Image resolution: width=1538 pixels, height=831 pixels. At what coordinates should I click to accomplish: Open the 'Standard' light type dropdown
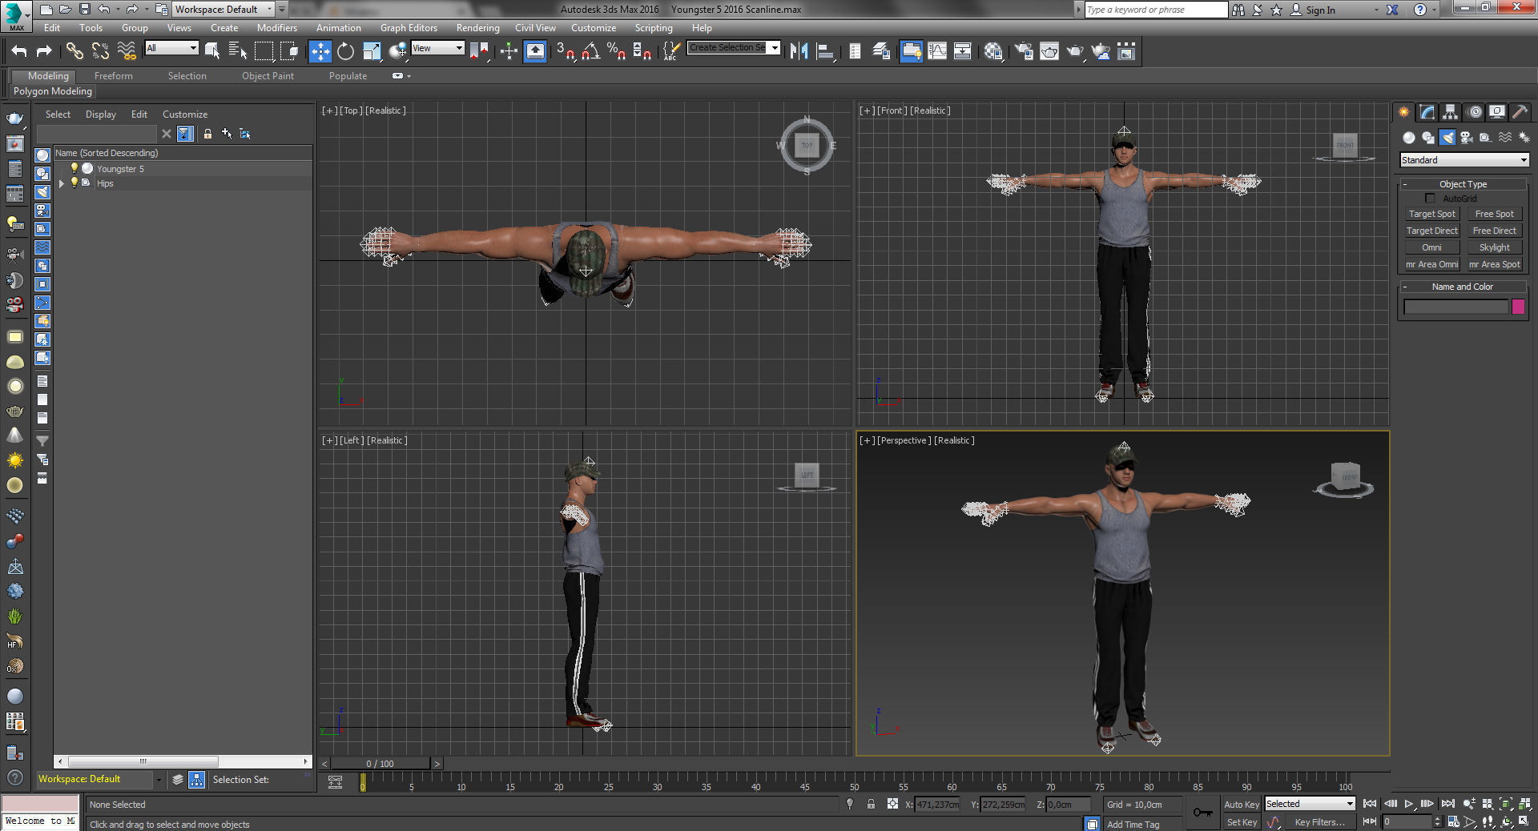pos(1464,160)
